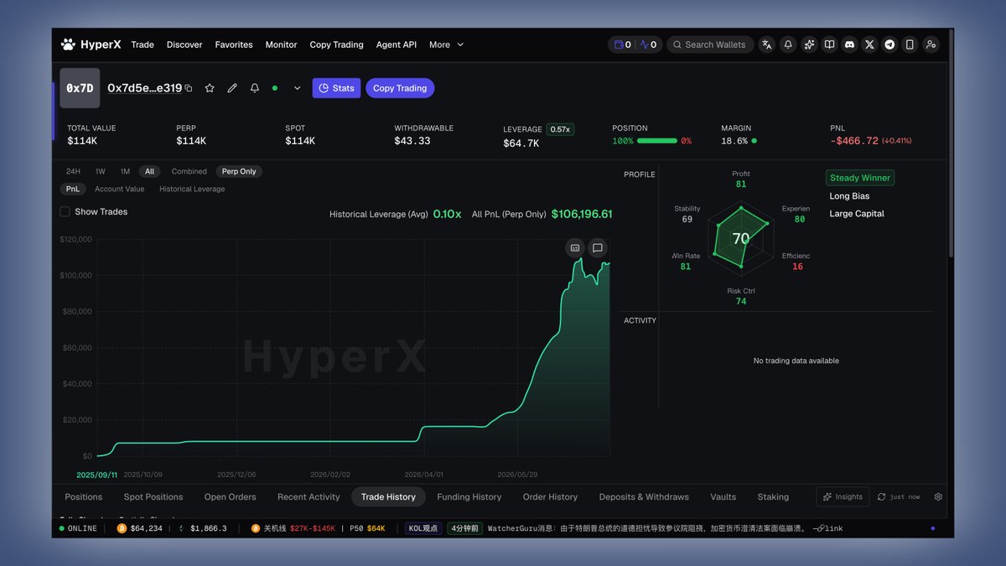The height and width of the screenshot is (566, 1006).
Task: Switch to the Positions tab
Action: tap(84, 496)
